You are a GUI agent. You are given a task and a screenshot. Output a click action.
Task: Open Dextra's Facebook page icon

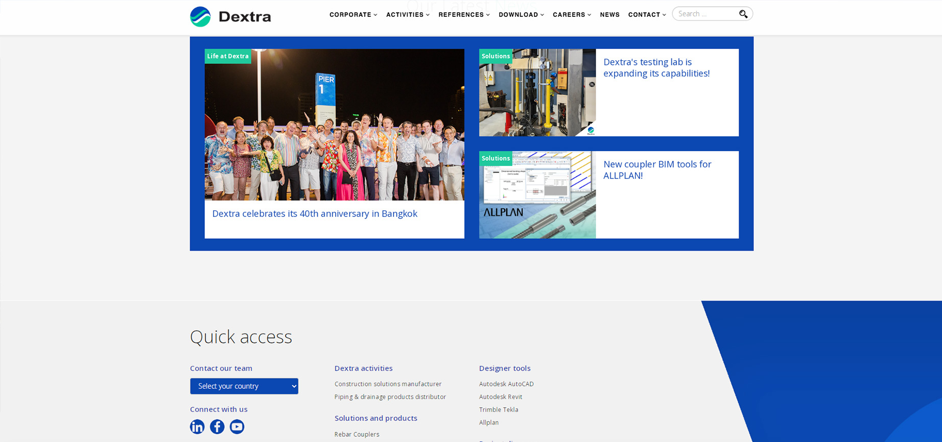[217, 427]
